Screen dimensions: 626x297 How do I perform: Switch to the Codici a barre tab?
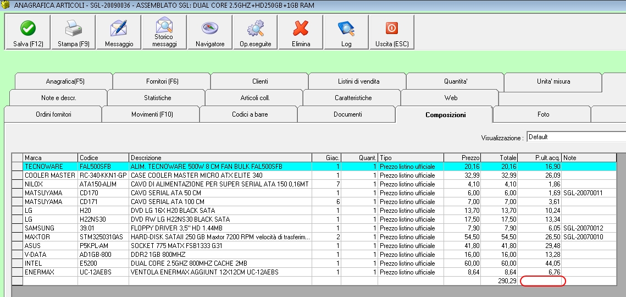[249, 114]
